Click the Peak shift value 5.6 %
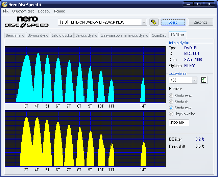This screenshot has width=218, height=177. click(200, 146)
